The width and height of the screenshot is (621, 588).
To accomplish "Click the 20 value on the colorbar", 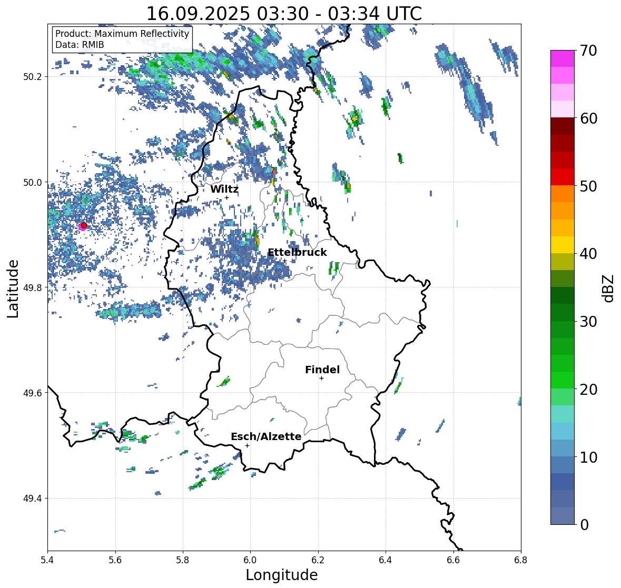I will coord(588,390).
